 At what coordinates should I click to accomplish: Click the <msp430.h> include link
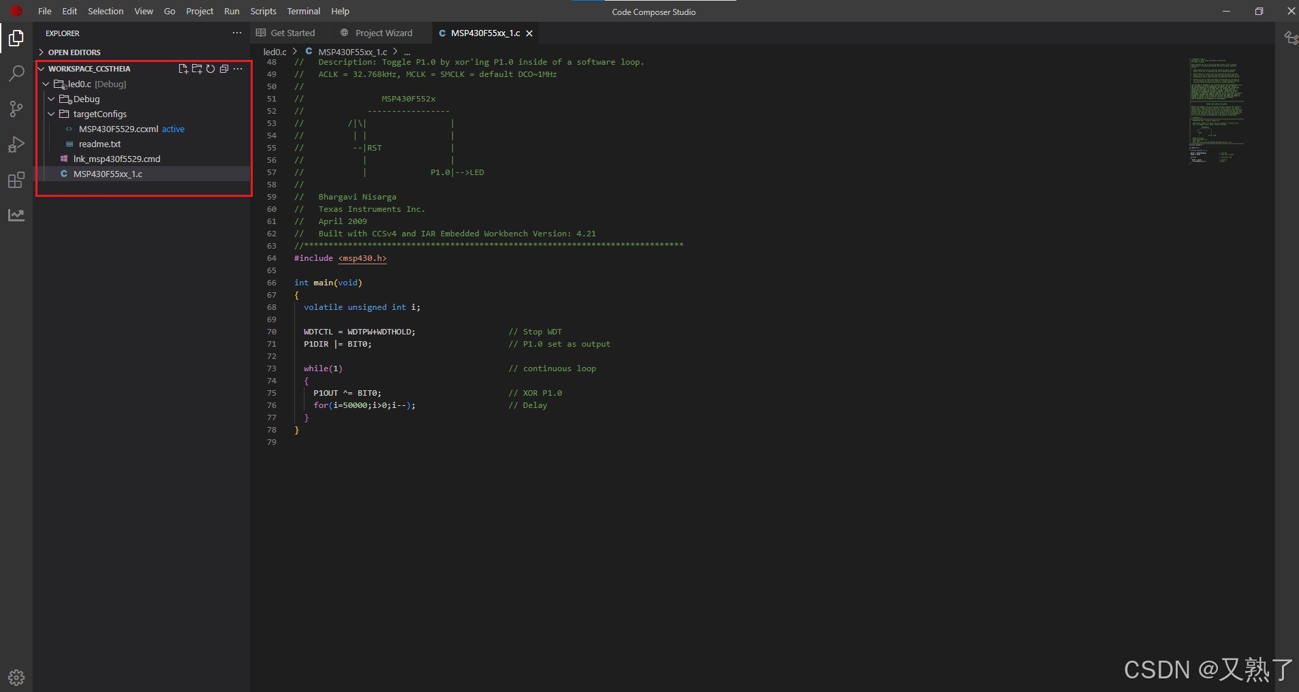362,258
